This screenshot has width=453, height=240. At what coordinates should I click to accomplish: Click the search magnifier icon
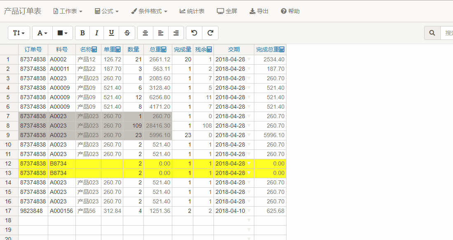432,33
